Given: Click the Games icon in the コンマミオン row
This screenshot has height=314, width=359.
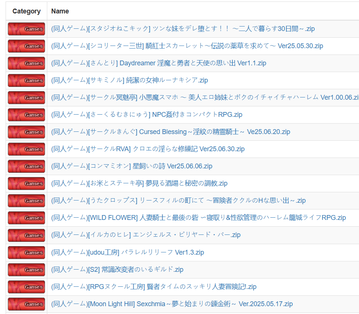Looking at the screenshot, I should click(x=26, y=167).
